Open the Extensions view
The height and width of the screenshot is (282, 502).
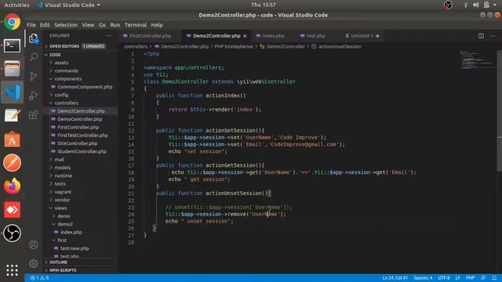click(33, 114)
